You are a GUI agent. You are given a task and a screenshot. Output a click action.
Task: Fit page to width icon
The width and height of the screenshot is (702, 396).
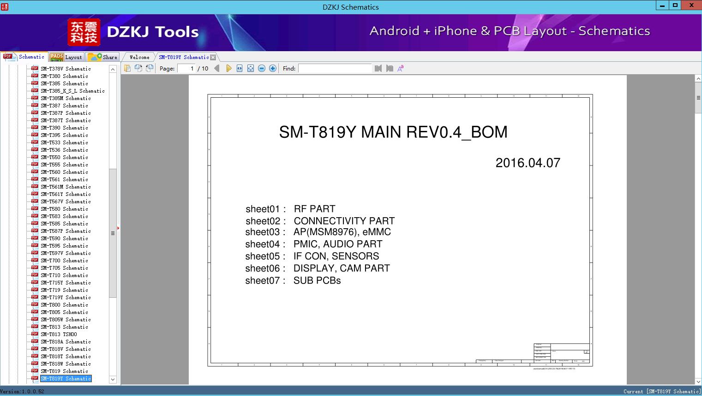coord(240,68)
